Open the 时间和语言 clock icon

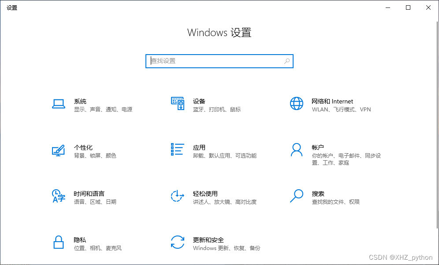pyautogui.click(x=59, y=196)
